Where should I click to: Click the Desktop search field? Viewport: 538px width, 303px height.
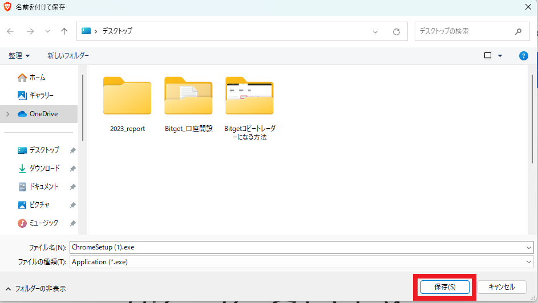pyautogui.click(x=462, y=31)
